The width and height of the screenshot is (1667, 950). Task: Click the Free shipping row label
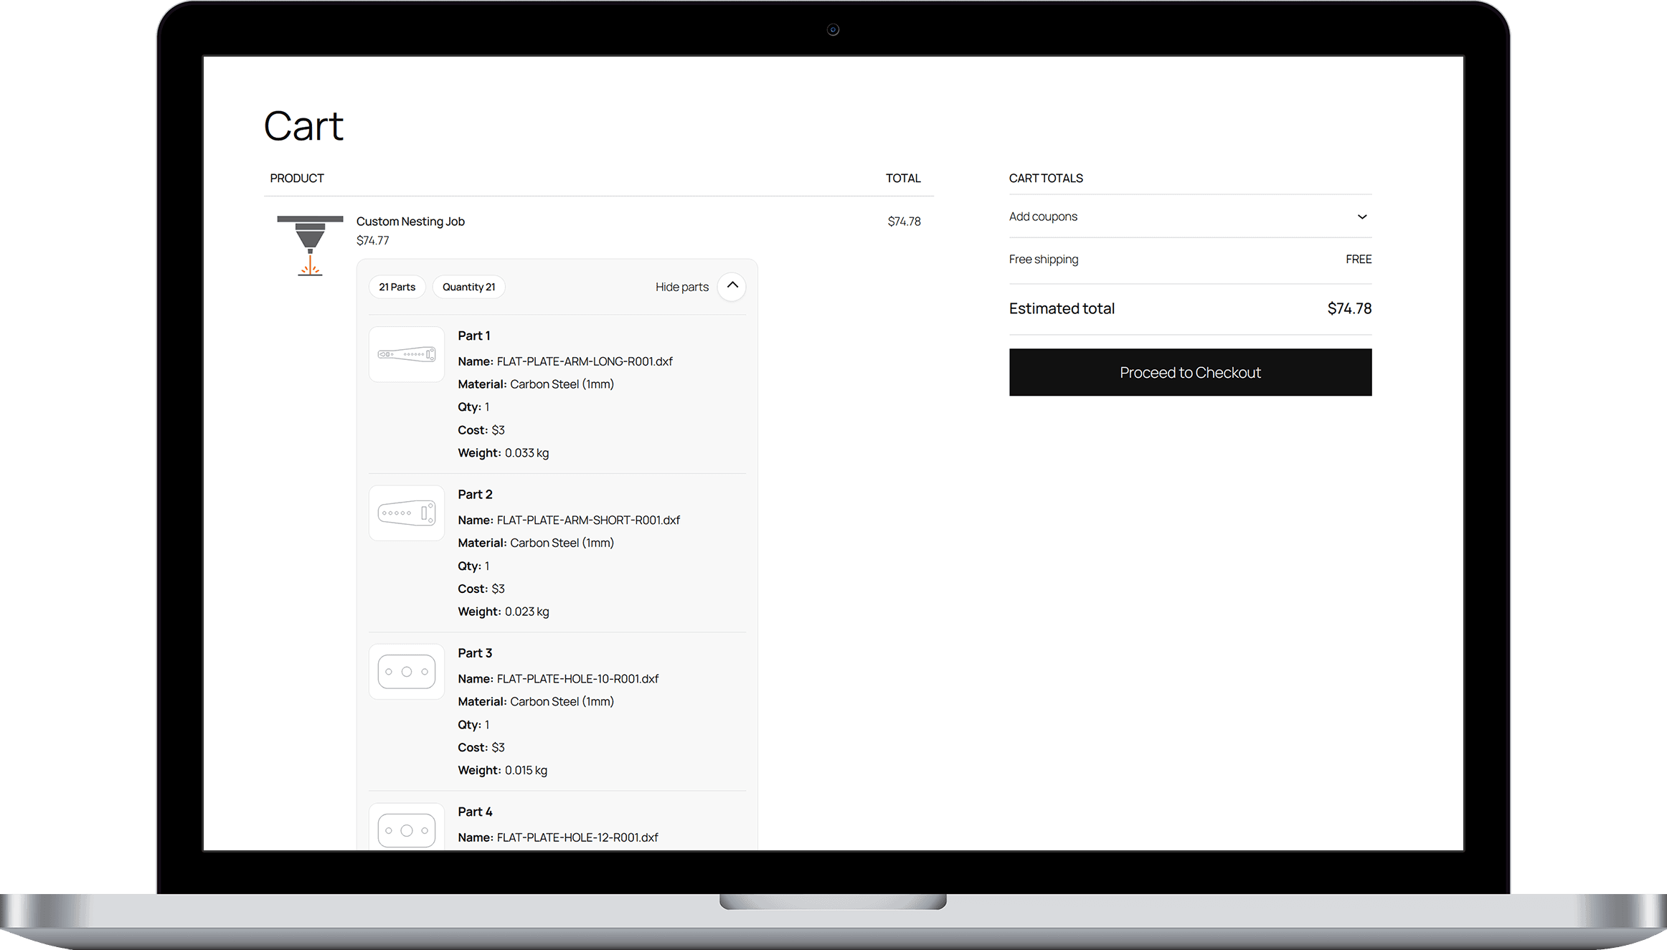(1043, 259)
